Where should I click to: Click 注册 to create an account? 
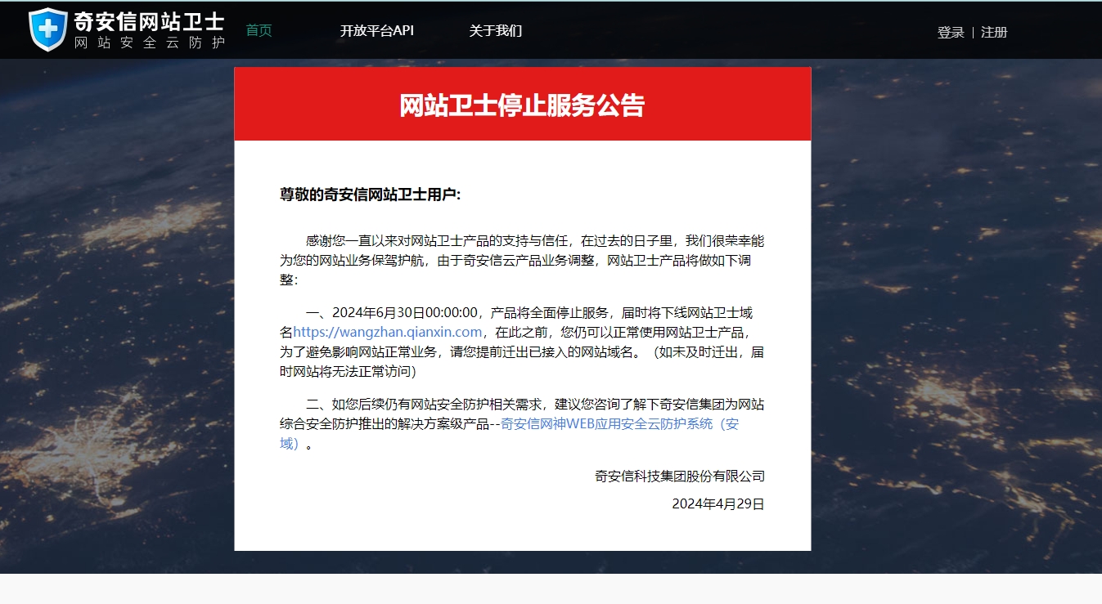(x=994, y=33)
